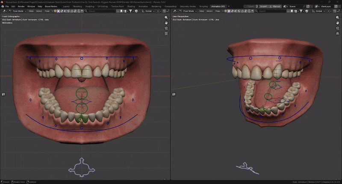
Task: Open left viewport editor type dropdown
Action: pyautogui.click(x=5, y=11)
